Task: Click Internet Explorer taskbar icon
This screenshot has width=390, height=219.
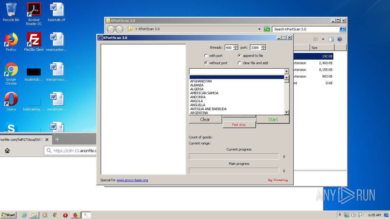Action: point(24,215)
